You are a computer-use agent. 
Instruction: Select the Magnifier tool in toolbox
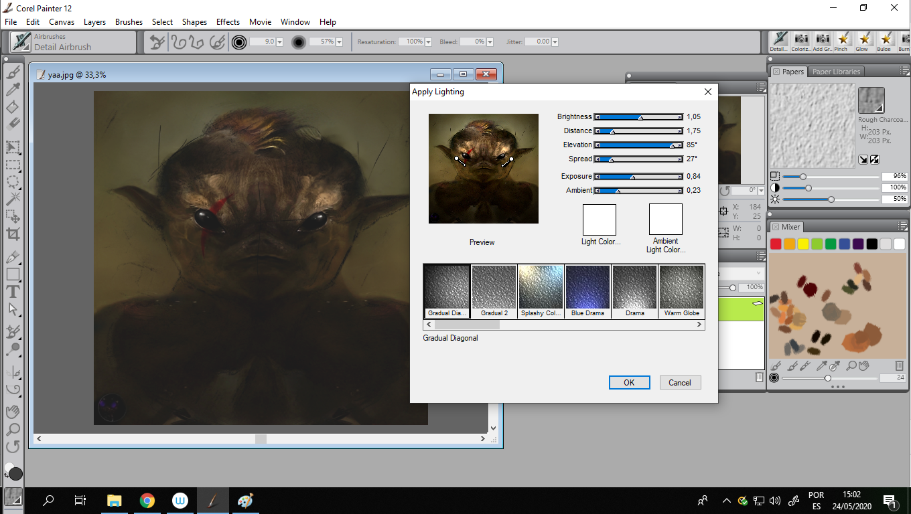13,429
